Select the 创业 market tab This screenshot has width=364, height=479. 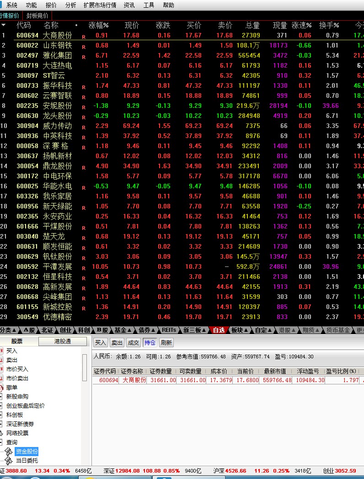pyautogui.click(x=65, y=330)
